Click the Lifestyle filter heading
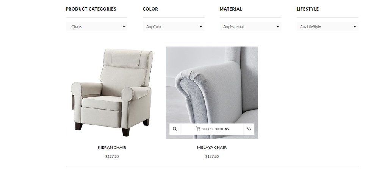 [x=308, y=9]
